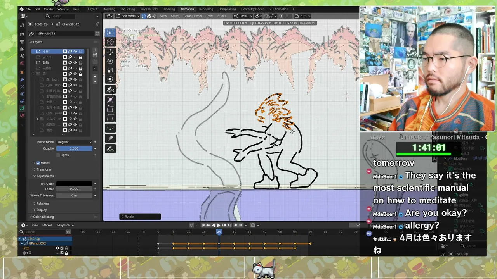
Task: Open the Marker menu in the timeline
Action: (47, 225)
